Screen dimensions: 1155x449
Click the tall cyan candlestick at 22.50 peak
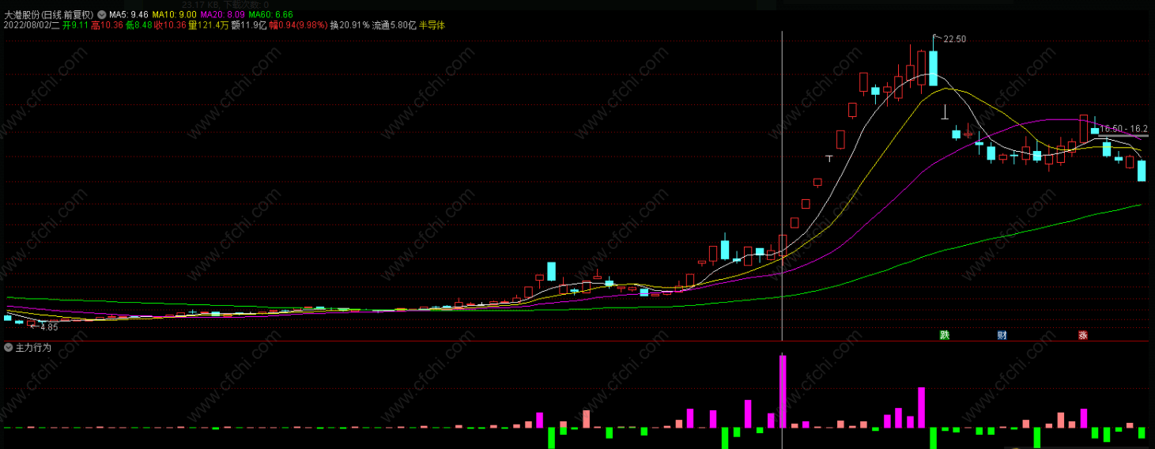coord(934,68)
